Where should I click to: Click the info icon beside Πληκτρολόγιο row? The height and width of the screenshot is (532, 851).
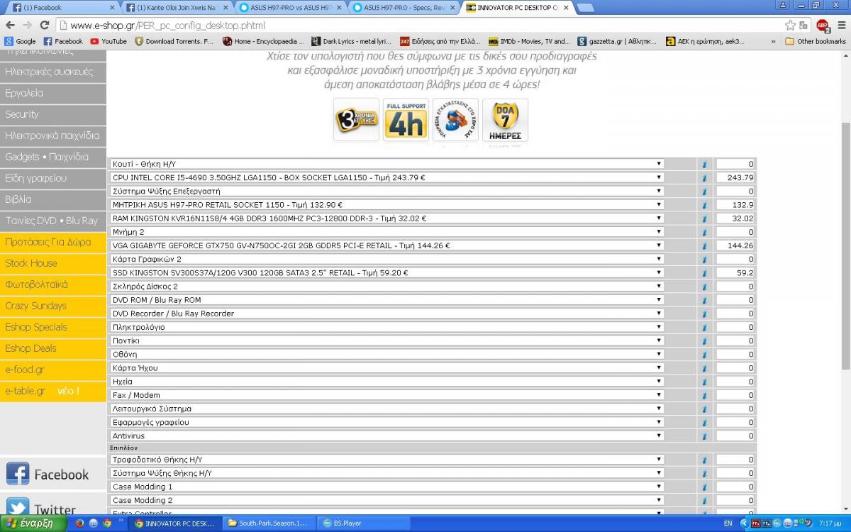coord(704,327)
